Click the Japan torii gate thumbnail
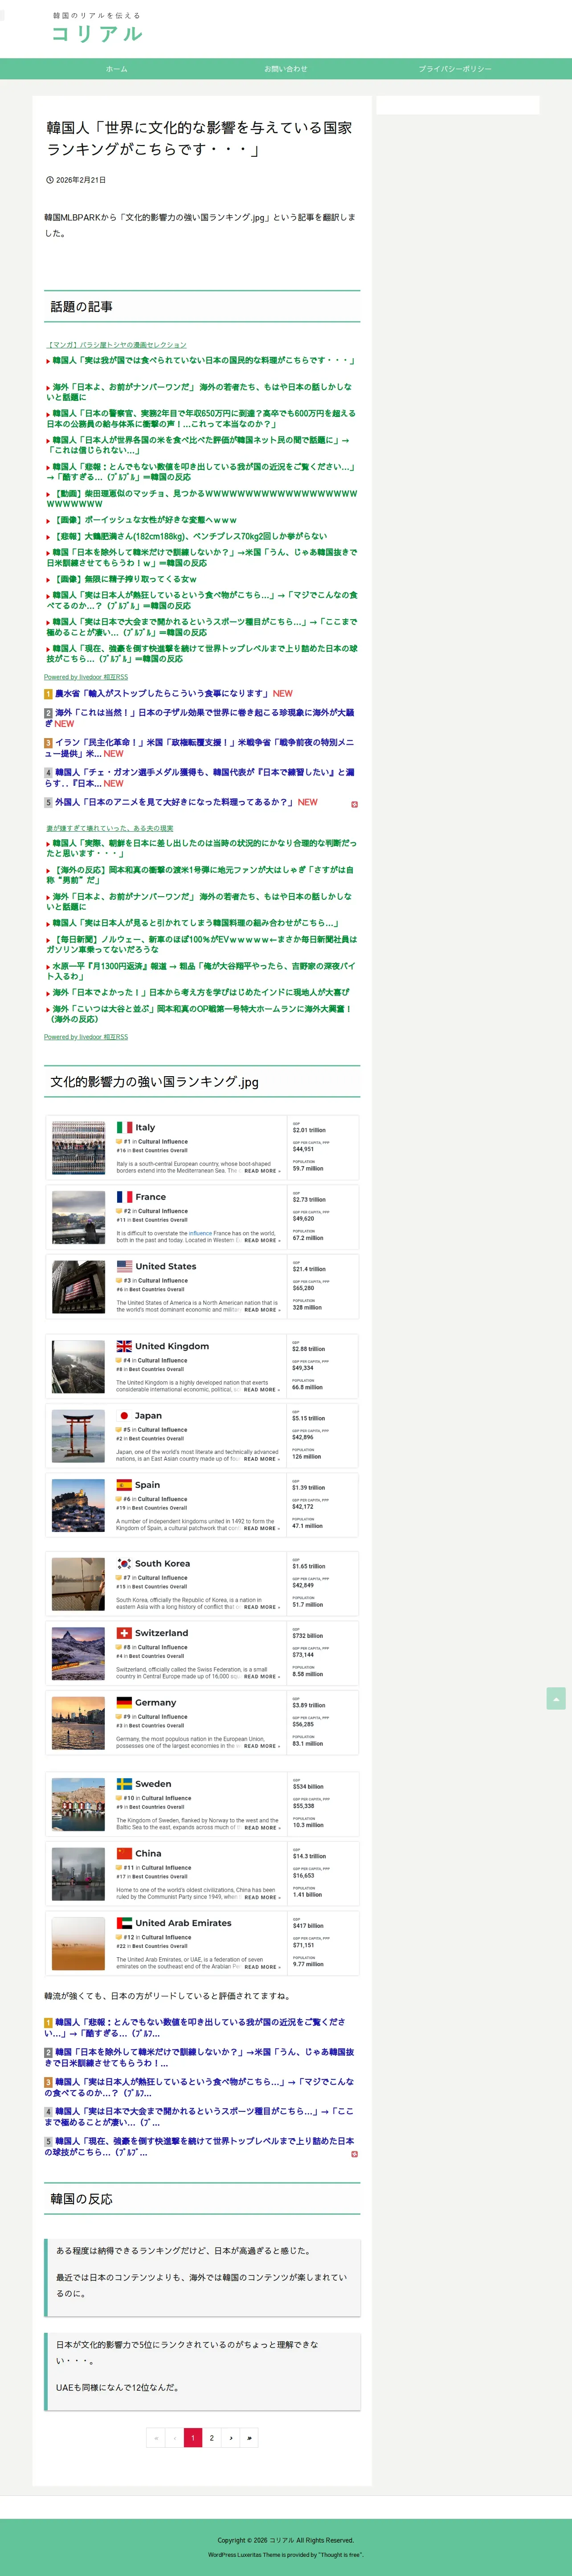 pos(78,1436)
